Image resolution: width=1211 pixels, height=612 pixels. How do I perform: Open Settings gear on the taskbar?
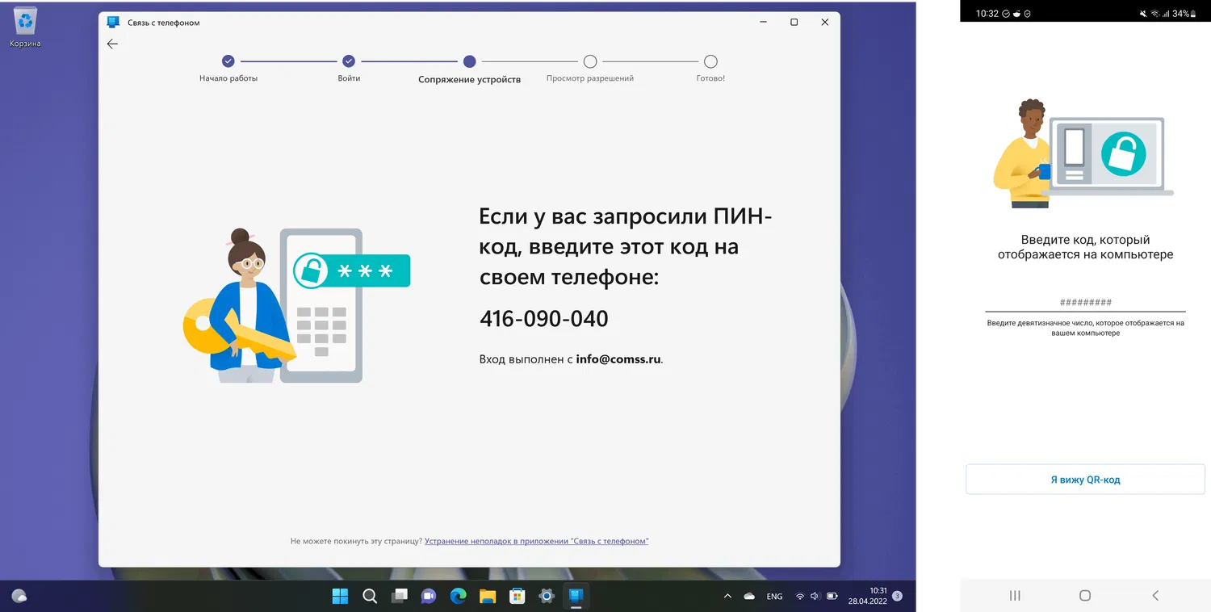(x=547, y=596)
